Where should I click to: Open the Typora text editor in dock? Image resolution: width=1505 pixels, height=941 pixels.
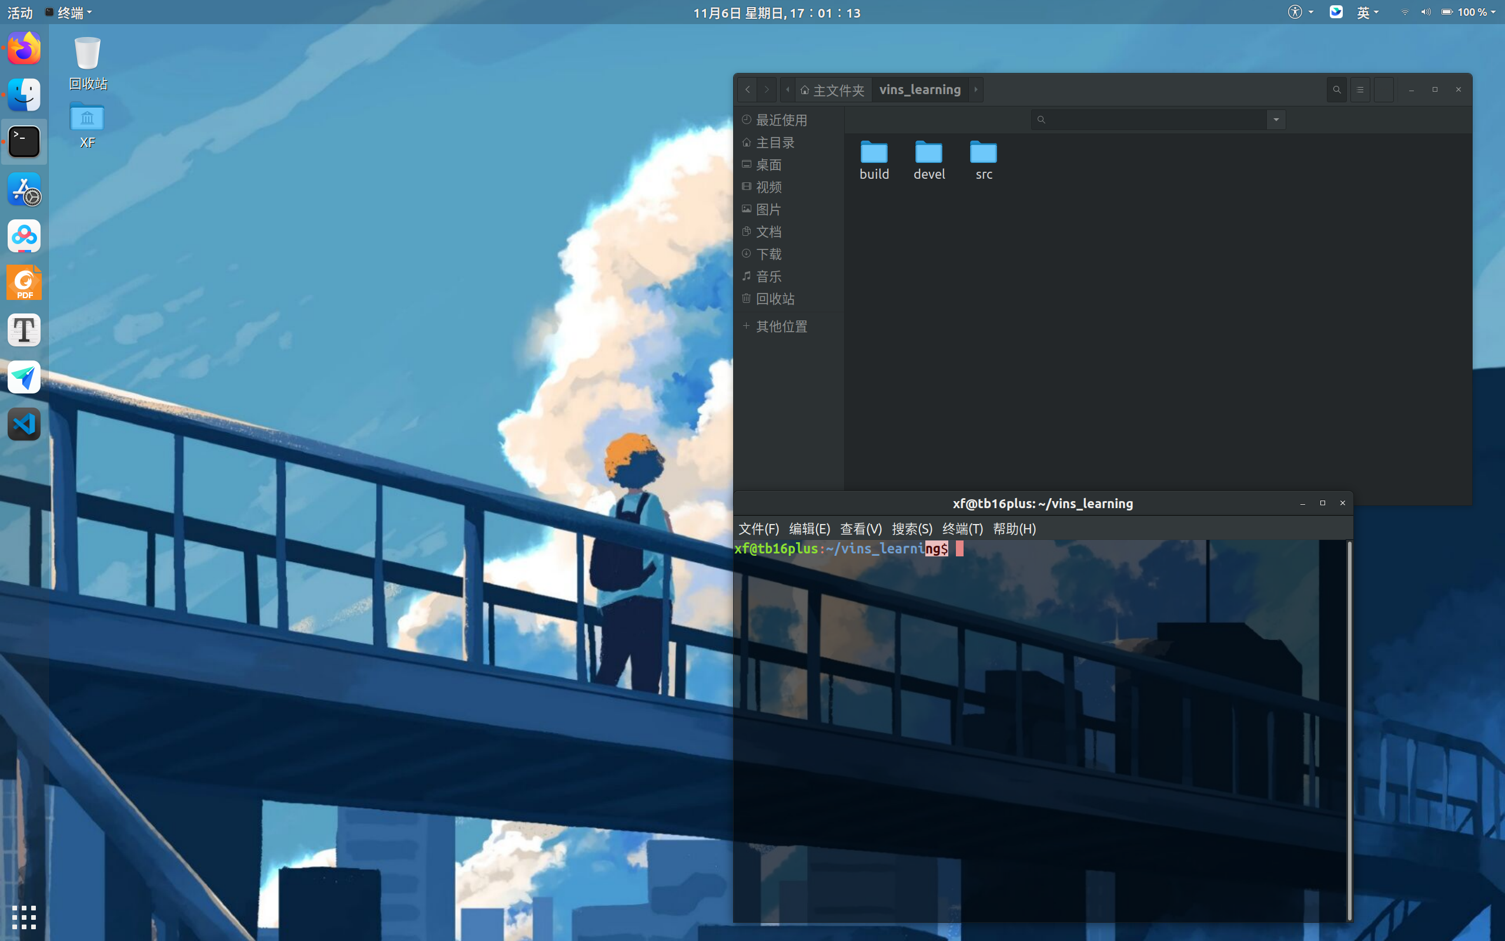pos(24,330)
